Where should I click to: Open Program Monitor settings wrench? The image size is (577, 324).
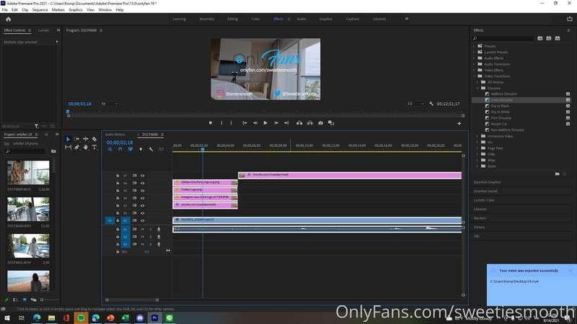coord(431,104)
